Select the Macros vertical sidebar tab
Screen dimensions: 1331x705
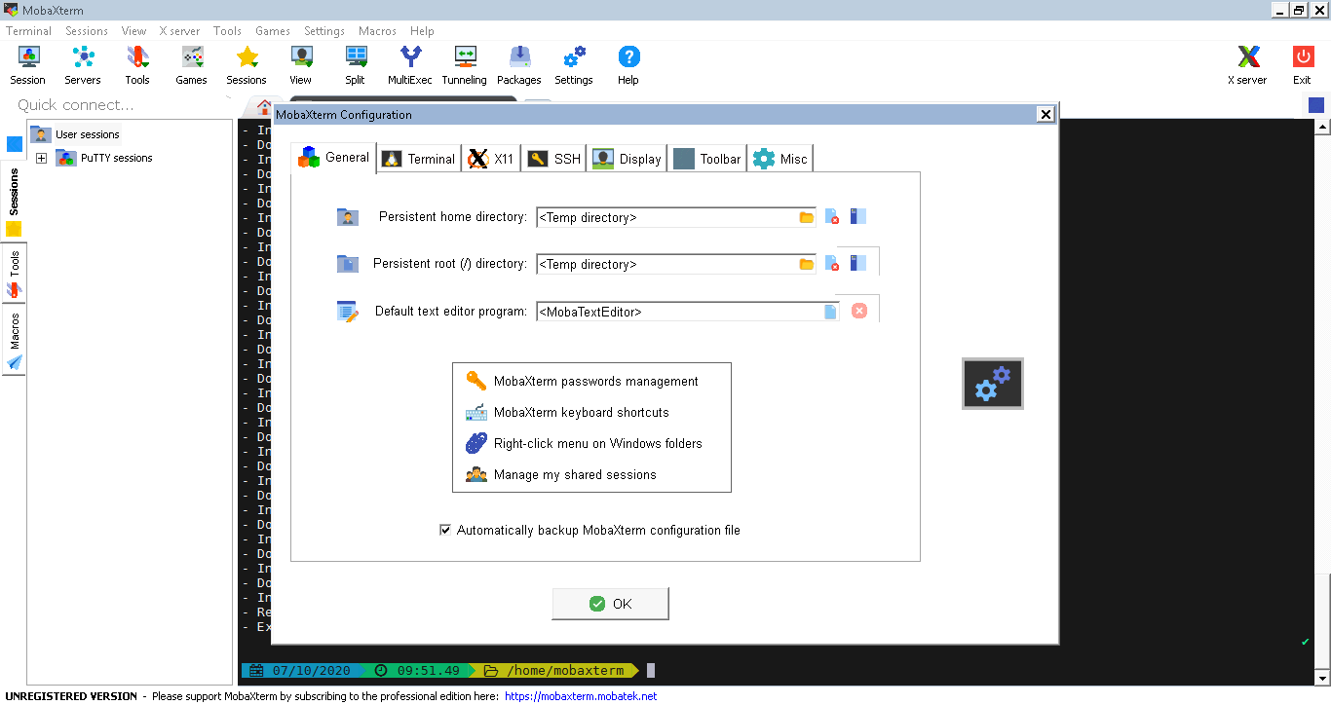click(x=14, y=340)
